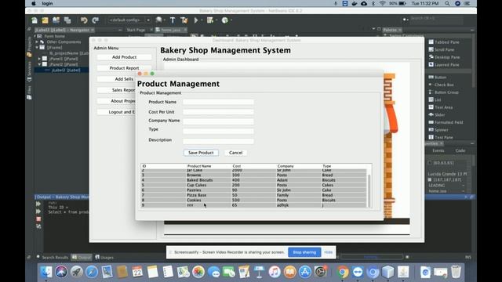
Task: Click the Hide link in sharing bar
Action: click(328, 252)
